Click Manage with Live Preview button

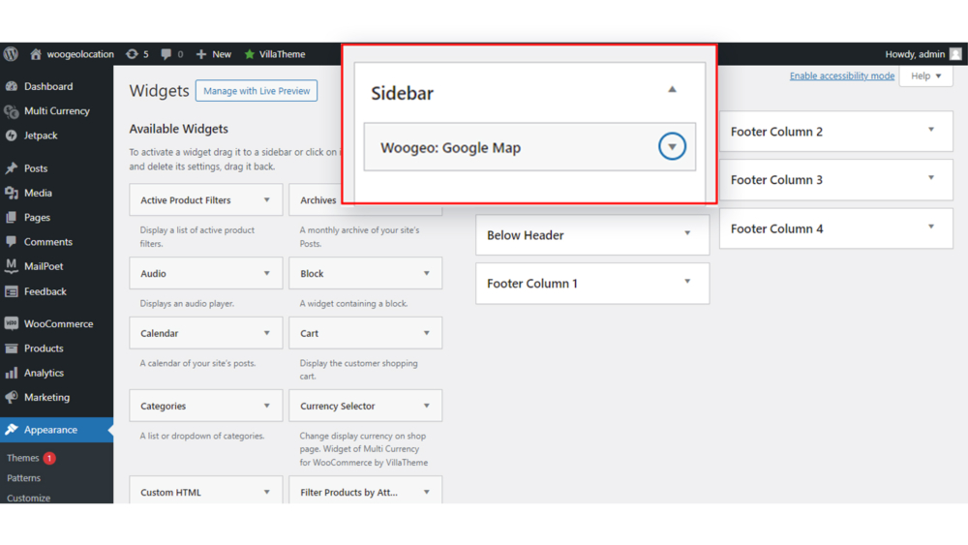click(257, 91)
